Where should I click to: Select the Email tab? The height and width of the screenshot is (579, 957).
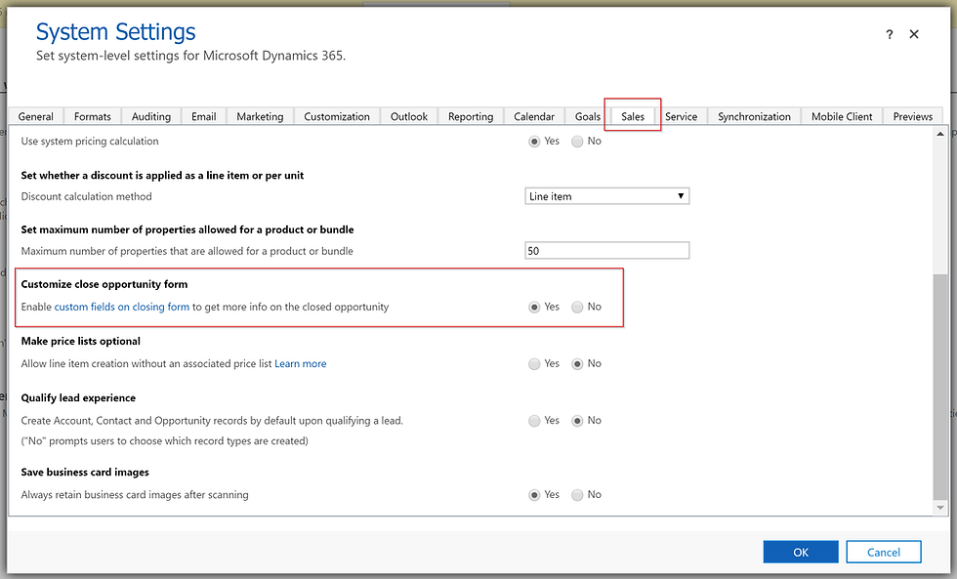[x=204, y=116]
